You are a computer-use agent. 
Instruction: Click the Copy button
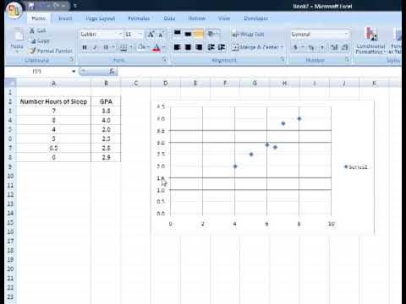(40, 41)
